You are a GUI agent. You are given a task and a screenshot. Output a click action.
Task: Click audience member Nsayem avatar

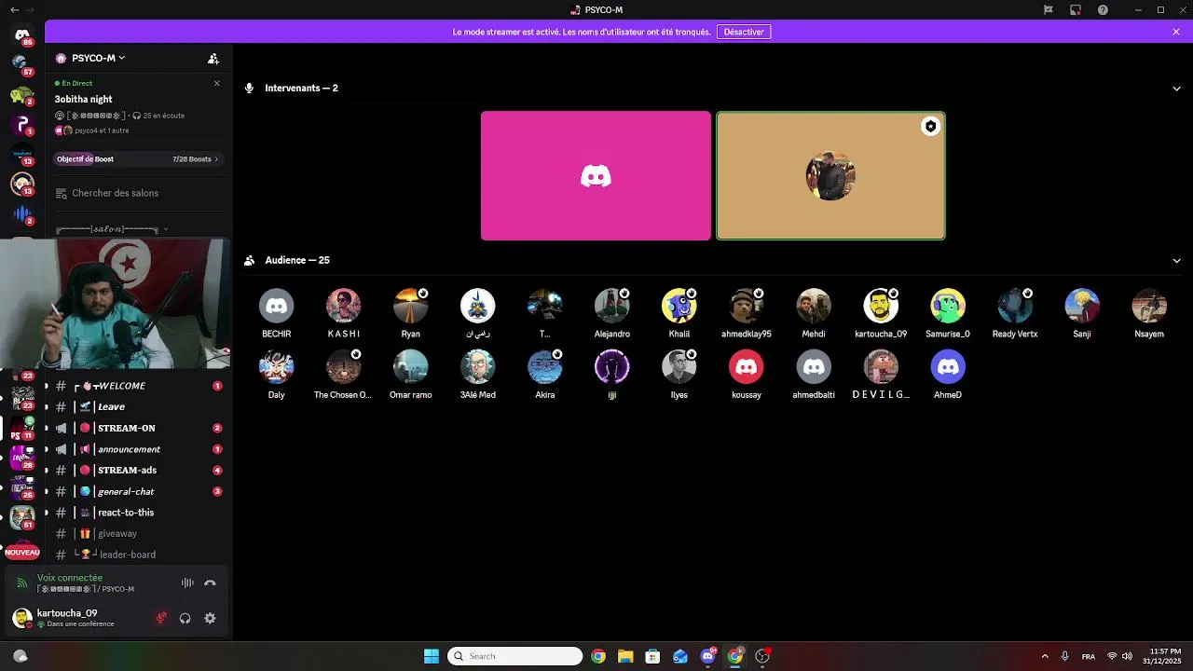(x=1148, y=306)
